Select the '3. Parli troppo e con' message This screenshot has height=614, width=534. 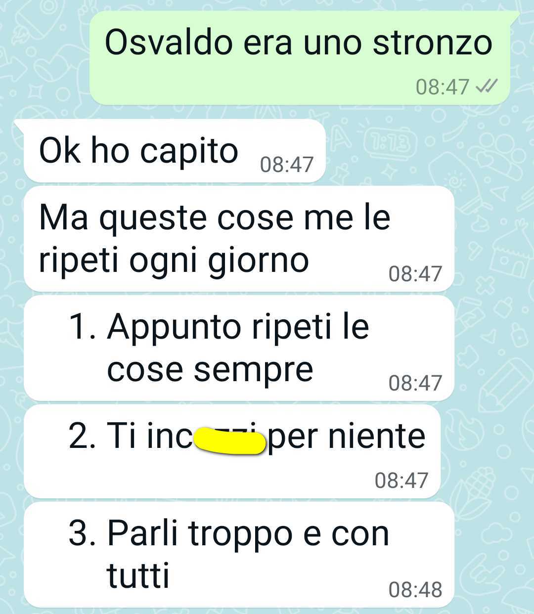(239, 555)
